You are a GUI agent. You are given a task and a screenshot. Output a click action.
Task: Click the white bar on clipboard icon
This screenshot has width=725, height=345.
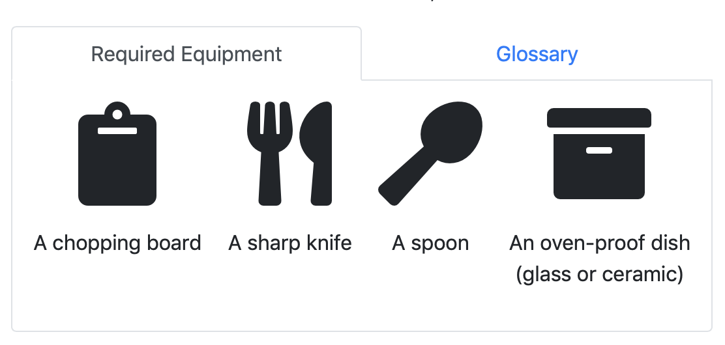117,131
